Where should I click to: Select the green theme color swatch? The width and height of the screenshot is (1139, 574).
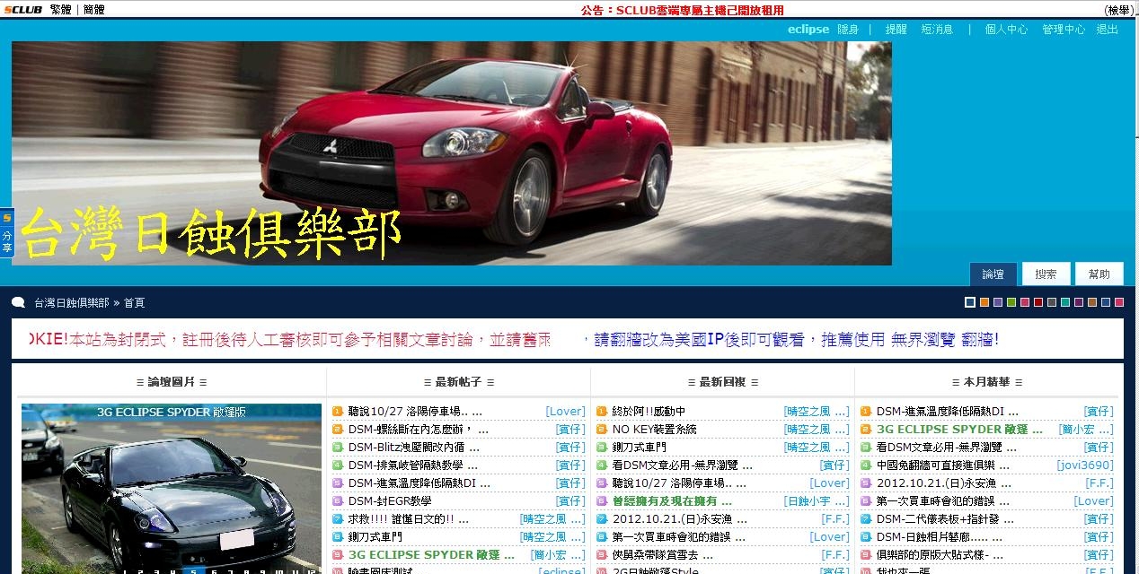1011,302
